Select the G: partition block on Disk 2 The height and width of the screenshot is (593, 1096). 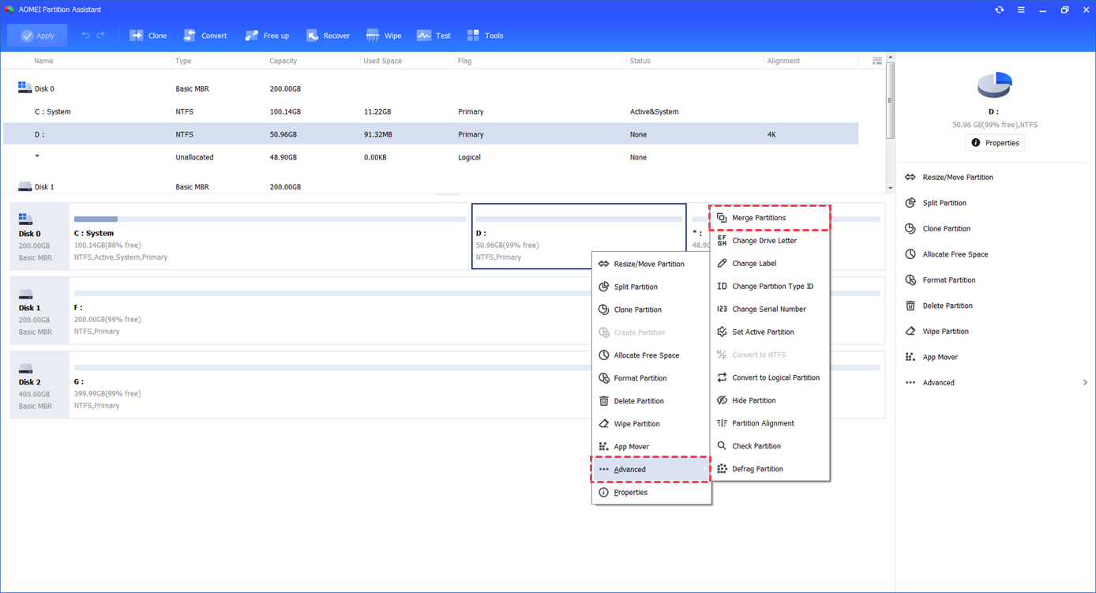click(477, 385)
